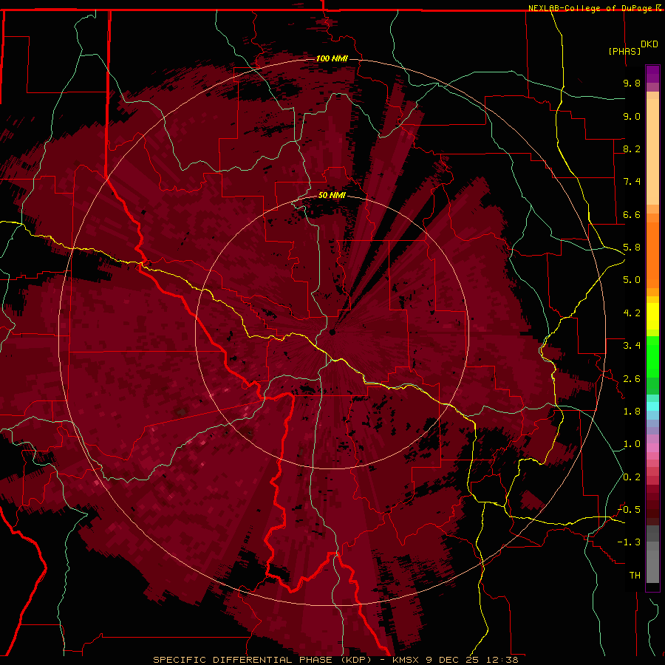
Task: Click the 50 NMI range ring label
Action: (x=332, y=195)
